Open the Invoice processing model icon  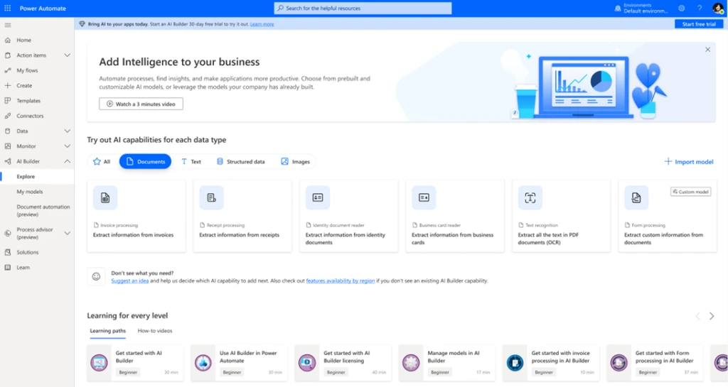pos(105,197)
